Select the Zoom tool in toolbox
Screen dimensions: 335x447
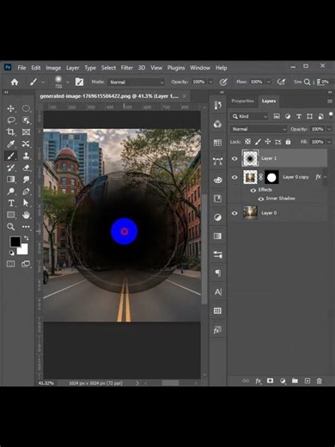pyautogui.click(x=11, y=227)
